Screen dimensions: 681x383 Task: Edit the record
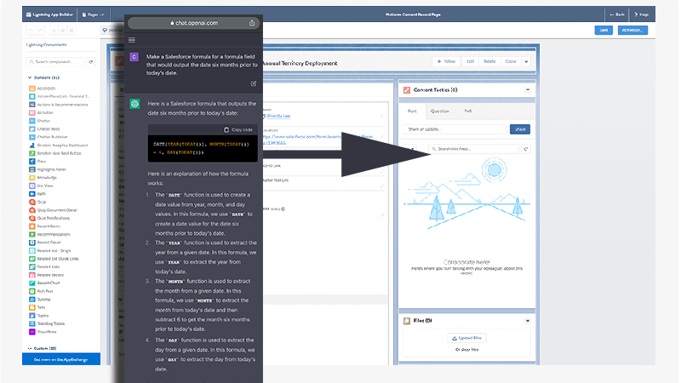(471, 61)
